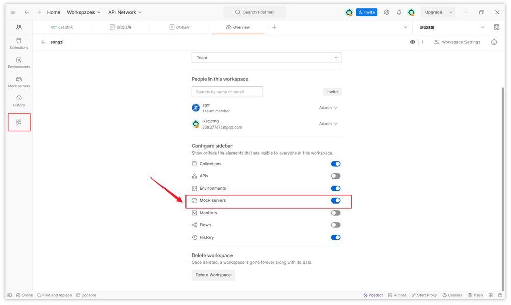
Task: Click Search by name or email field
Action: [x=227, y=92]
